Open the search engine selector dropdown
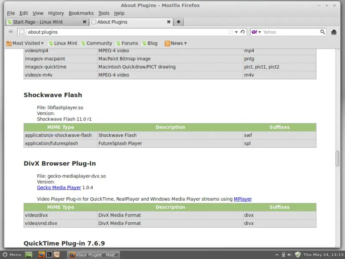Viewport: 345px width, 259px height. [260, 32]
